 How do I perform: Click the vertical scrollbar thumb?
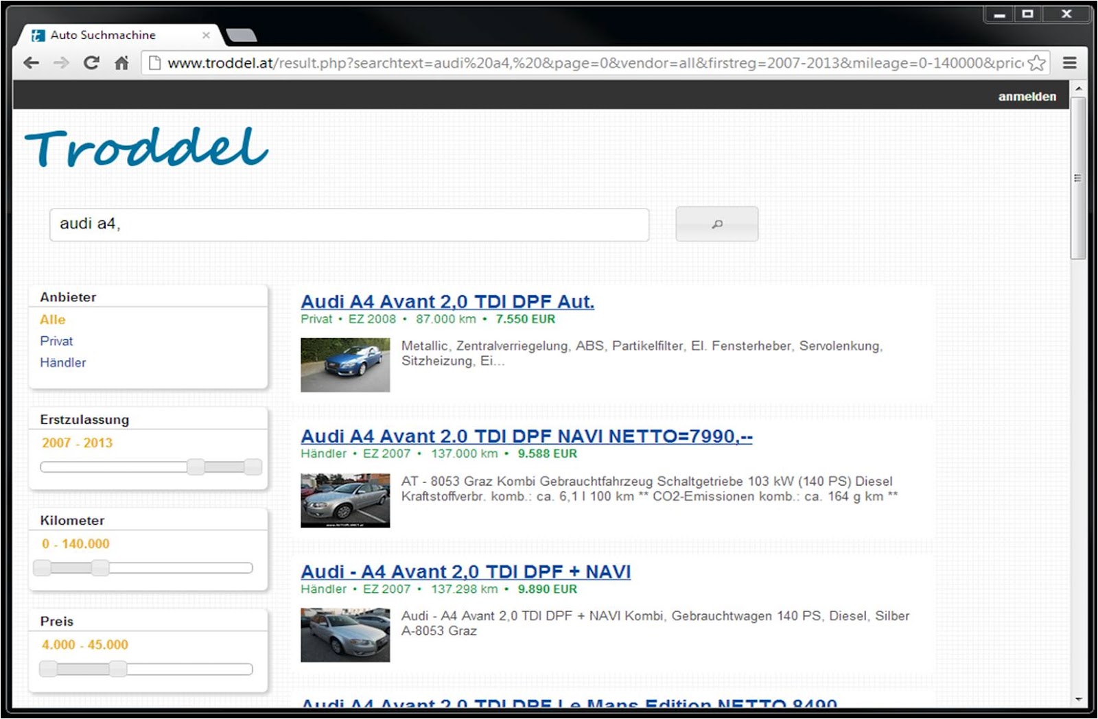1078,178
